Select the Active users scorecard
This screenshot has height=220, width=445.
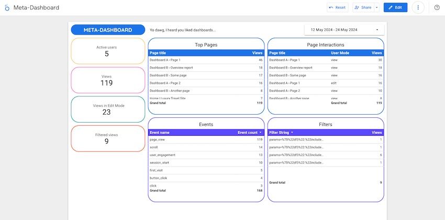point(108,51)
